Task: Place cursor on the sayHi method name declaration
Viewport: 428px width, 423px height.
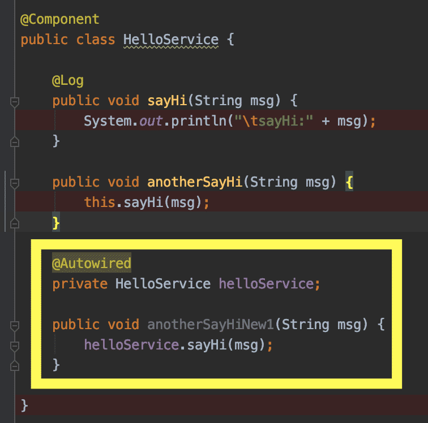Action: click(167, 101)
